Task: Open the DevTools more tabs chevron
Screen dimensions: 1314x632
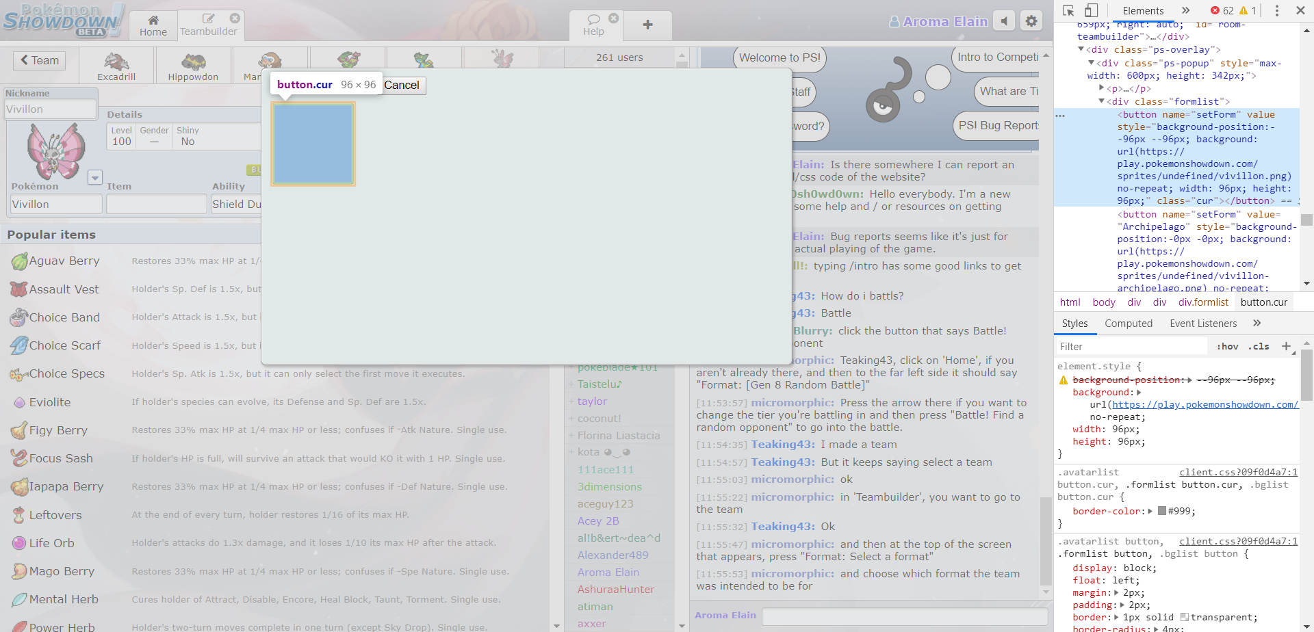Action: (1186, 10)
